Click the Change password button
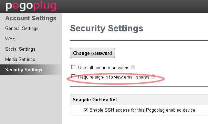Screen dimensions: 208x124 click(92, 53)
